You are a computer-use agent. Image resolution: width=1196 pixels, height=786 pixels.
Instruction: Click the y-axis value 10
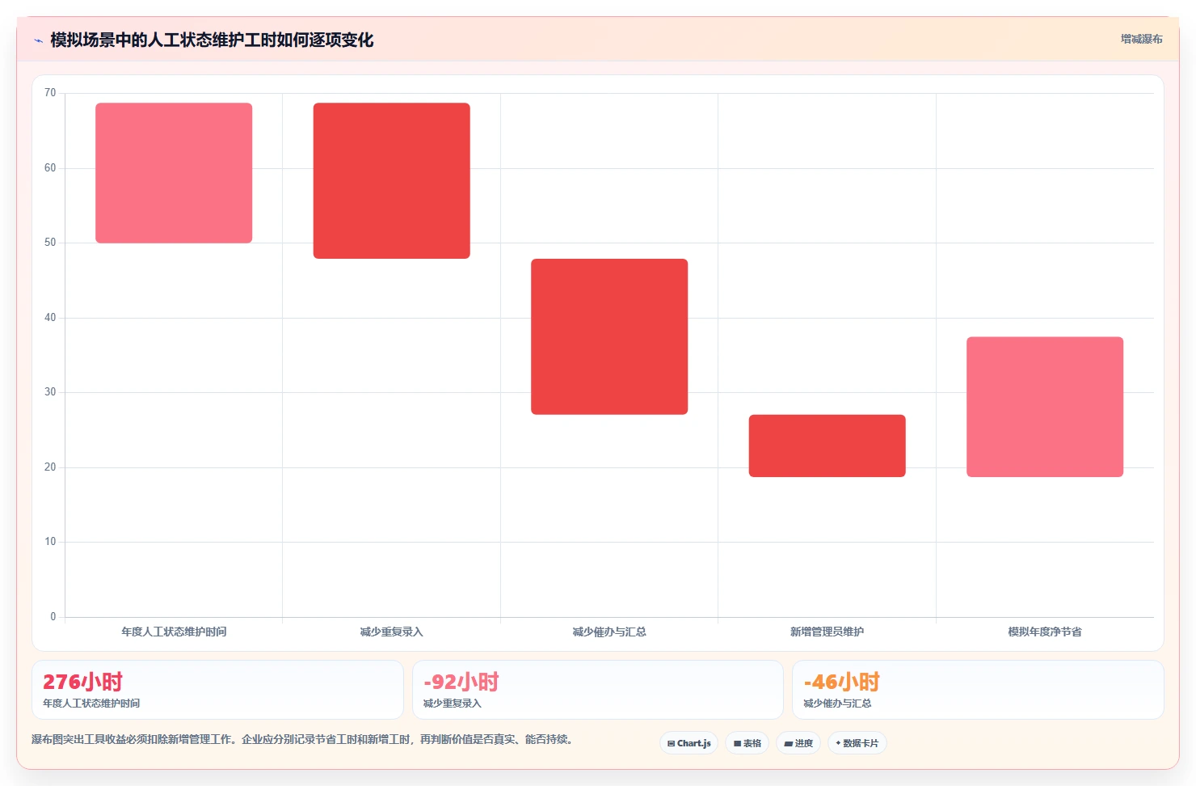click(x=50, y=542)
